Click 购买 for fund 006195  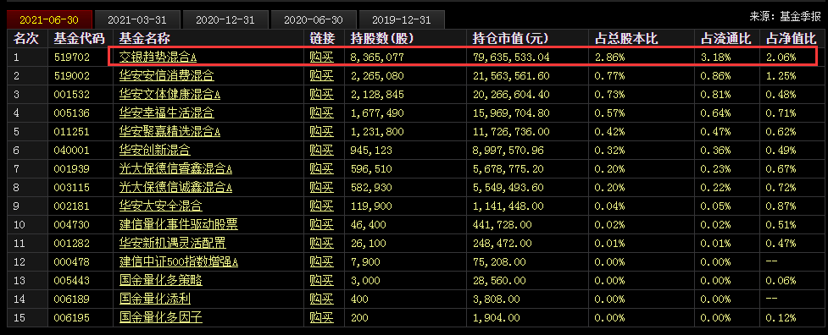coord(321,318)
